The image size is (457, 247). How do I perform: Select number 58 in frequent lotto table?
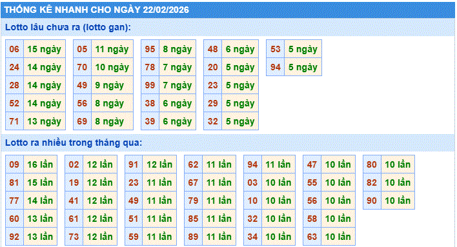coord(312,219)
